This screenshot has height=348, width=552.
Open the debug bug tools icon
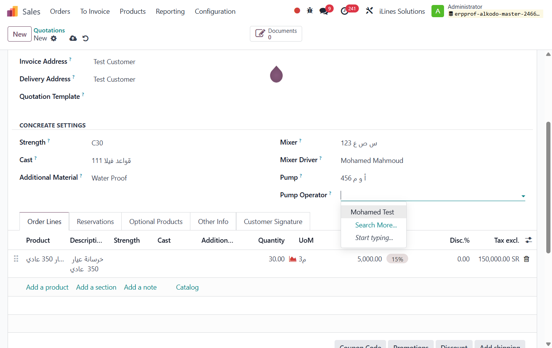(x=310, y=11)
